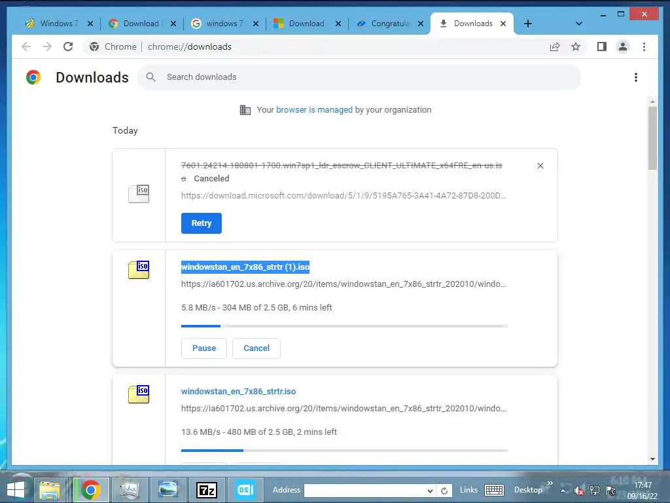Click the Chrome taskbar icon
The image size is (670, 503).
[90, 490]
